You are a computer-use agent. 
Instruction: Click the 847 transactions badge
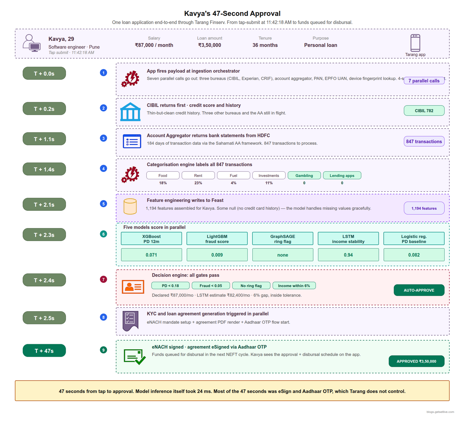point(424,142)
